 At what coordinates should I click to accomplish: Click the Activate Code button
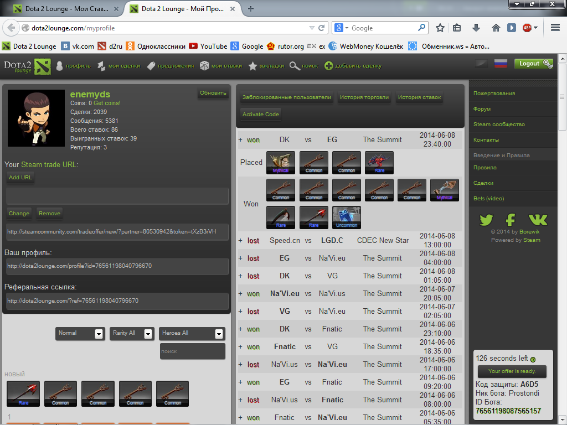pyautogui.click(x=261, y=114)
